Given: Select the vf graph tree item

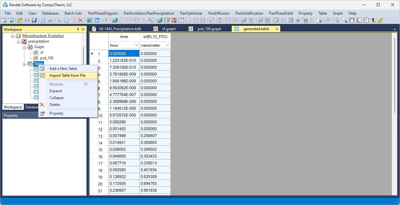Looking at the screenshot, I should pyautogui.click(x=42, y=52).
